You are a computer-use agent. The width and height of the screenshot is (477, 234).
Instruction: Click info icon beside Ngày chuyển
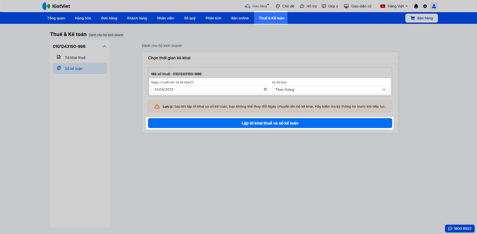[x=192, y=82]
